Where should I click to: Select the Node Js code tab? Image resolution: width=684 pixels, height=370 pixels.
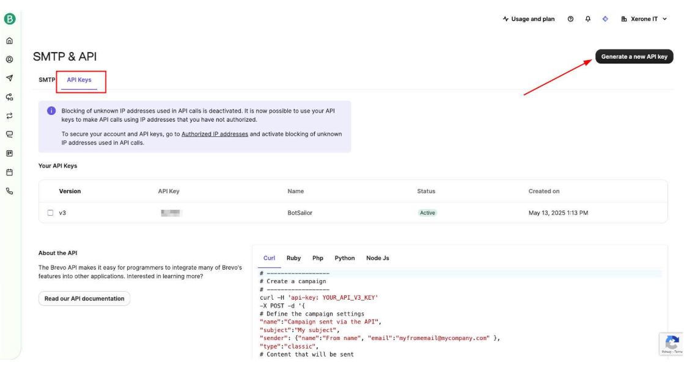click(378, 258)
